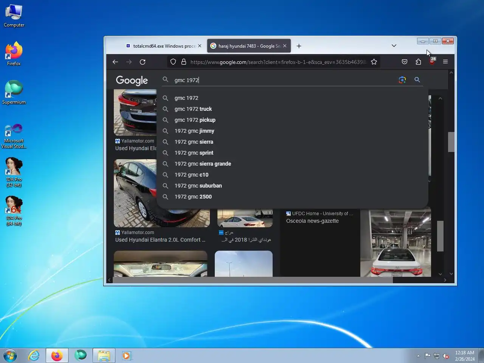Switch to the totalcmd64.exe Windows process tab
This screenshot has width=484, height=363.
tap(164, 46)
